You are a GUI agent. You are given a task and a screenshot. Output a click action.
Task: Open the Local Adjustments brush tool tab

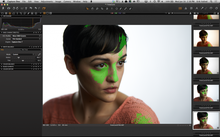(28, 13)
